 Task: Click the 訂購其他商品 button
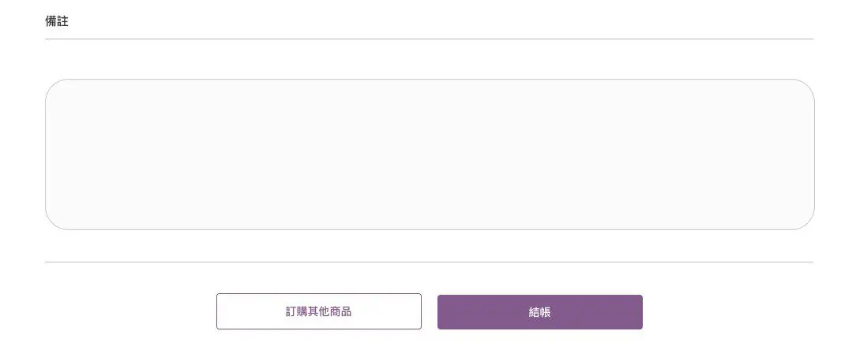318,311
